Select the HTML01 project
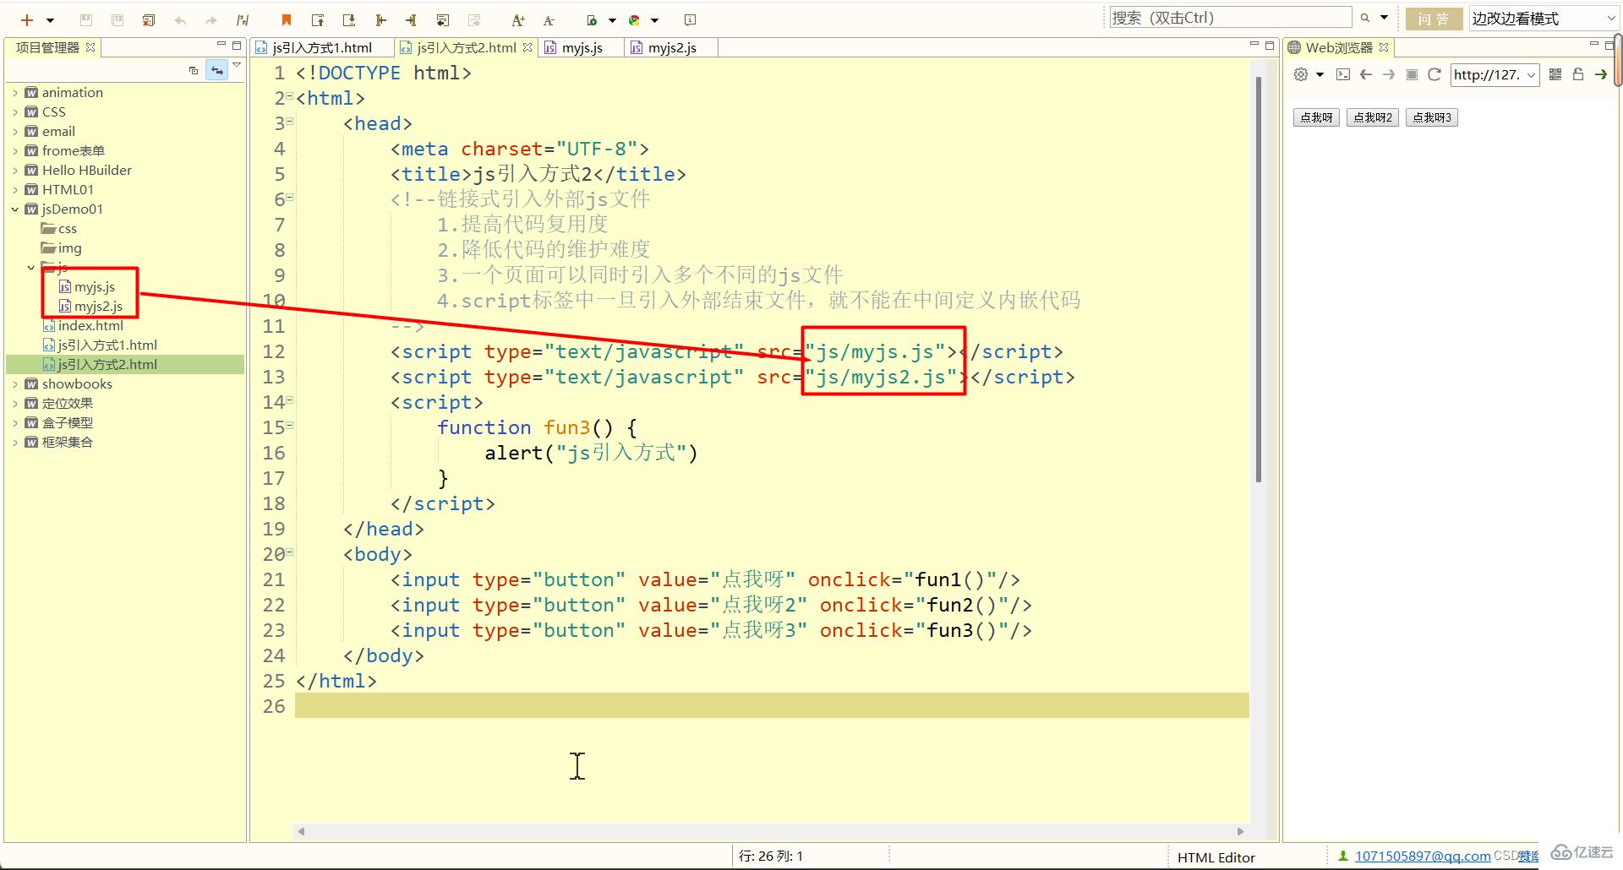Image resolution: width=1623 pixels, height=870 pixels. pos(68,190)
